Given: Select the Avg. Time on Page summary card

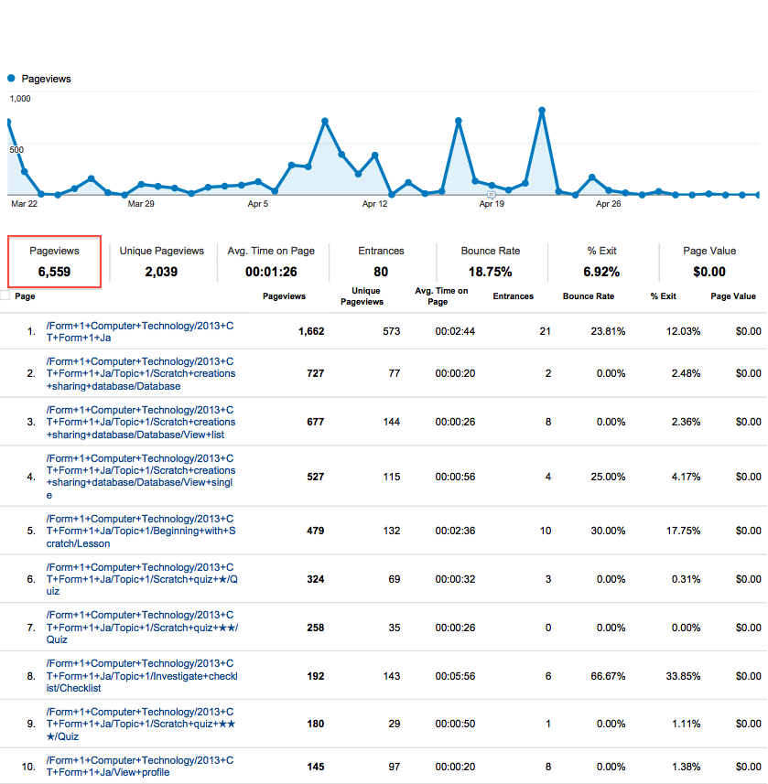Looking at the screenshot, I should click(x=271, y=262).
